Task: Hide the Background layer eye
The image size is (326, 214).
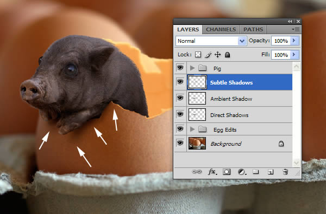Action: 180,143
